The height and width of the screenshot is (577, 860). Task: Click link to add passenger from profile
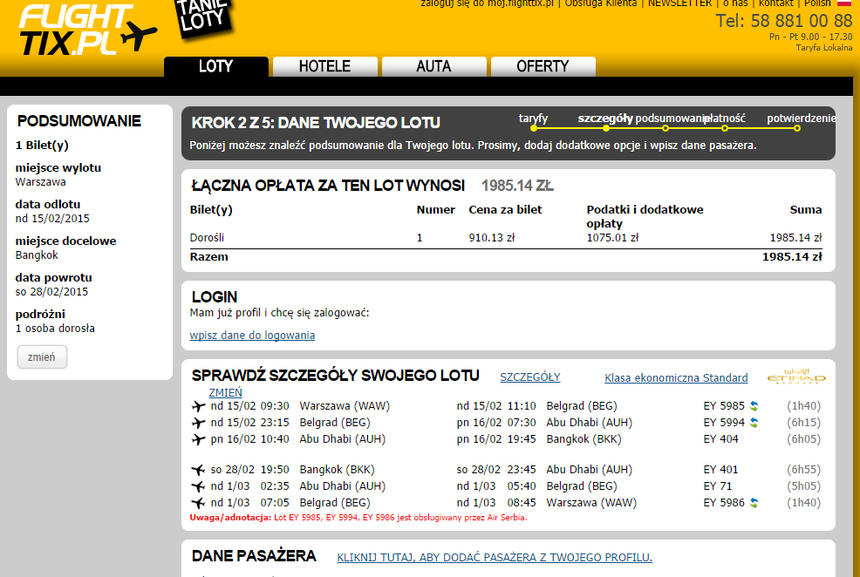[495, 557]
